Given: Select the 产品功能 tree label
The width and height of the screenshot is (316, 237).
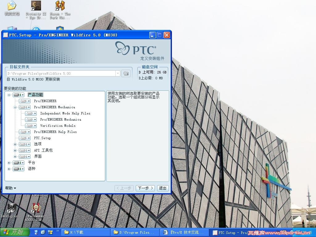Looking at the screenshot, I should point(35,95).
